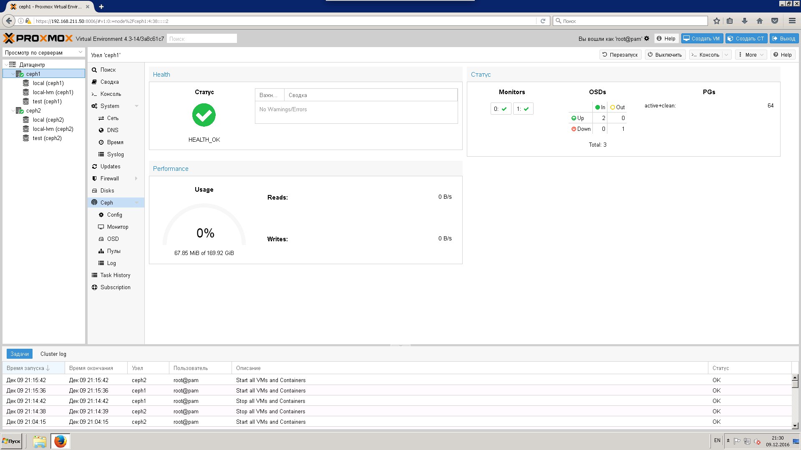Click the user settings gear icon

pos(647,38)
